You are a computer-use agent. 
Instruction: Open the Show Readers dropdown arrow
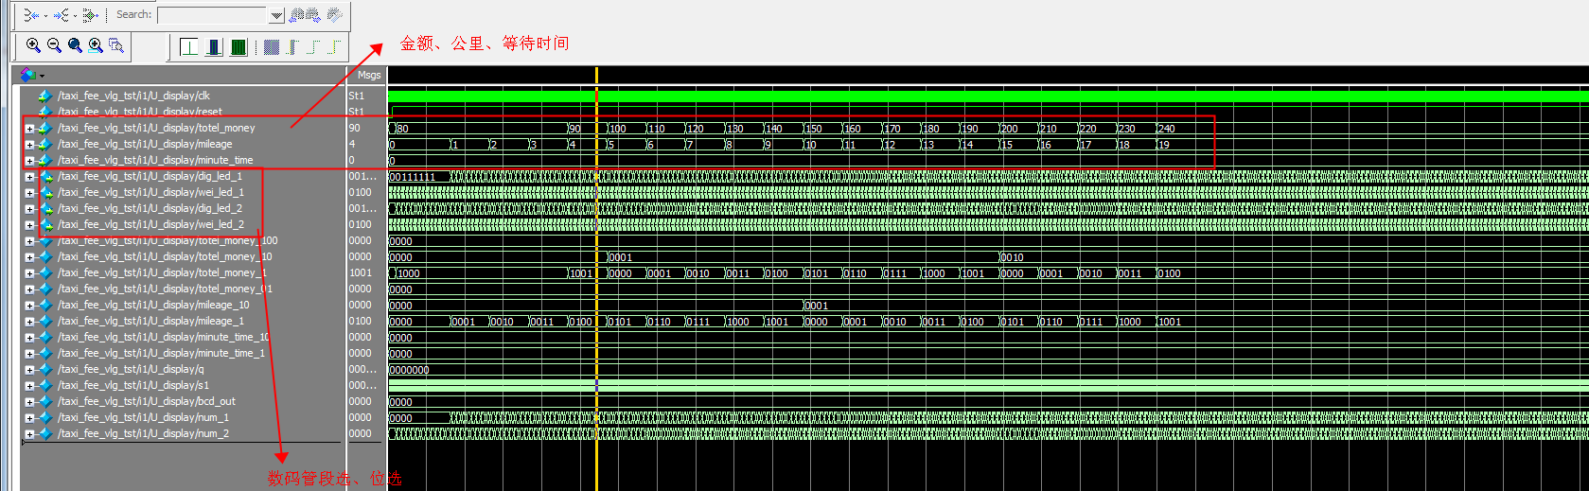(74, 15)
